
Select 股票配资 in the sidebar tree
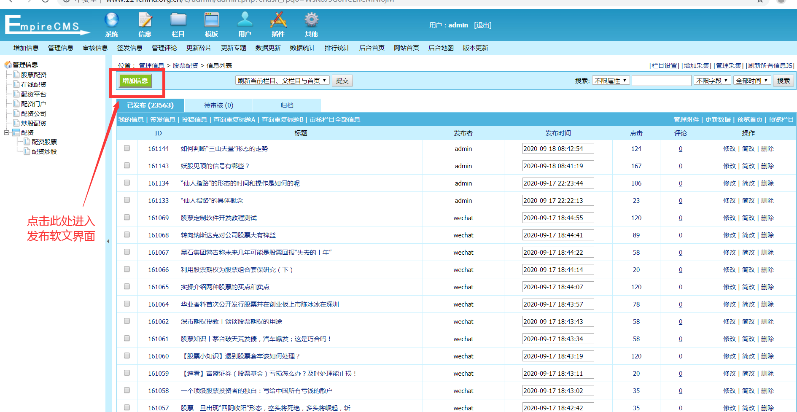[x=34, y=75]
